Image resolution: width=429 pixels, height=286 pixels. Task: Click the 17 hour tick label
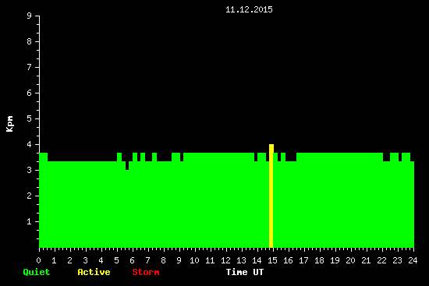(303, 260)
